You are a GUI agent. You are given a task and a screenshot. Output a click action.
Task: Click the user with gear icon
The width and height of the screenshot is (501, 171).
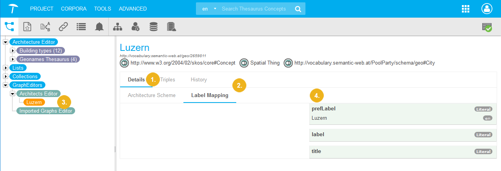tap(135, 27)
